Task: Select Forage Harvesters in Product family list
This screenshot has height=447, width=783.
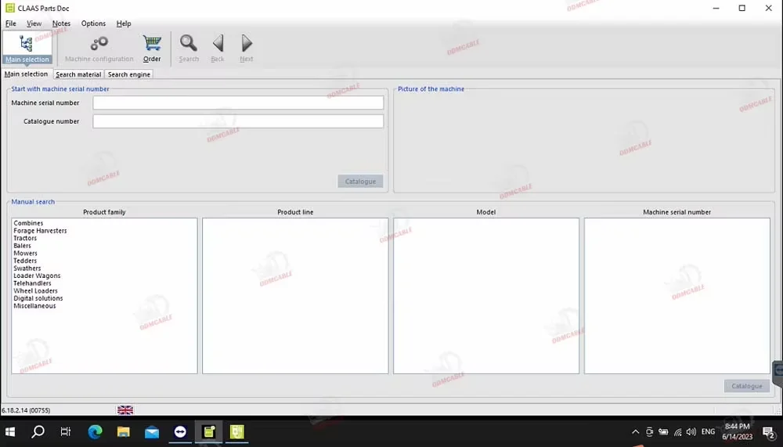Action: point(40,231)
